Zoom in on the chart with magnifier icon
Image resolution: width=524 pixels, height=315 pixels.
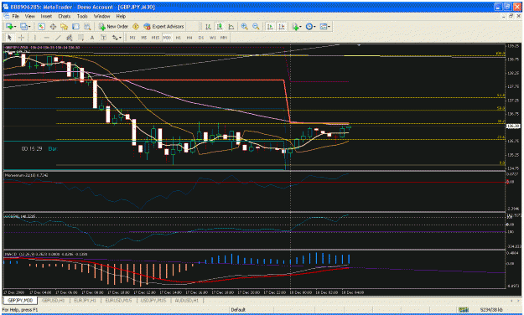(244, 26)
